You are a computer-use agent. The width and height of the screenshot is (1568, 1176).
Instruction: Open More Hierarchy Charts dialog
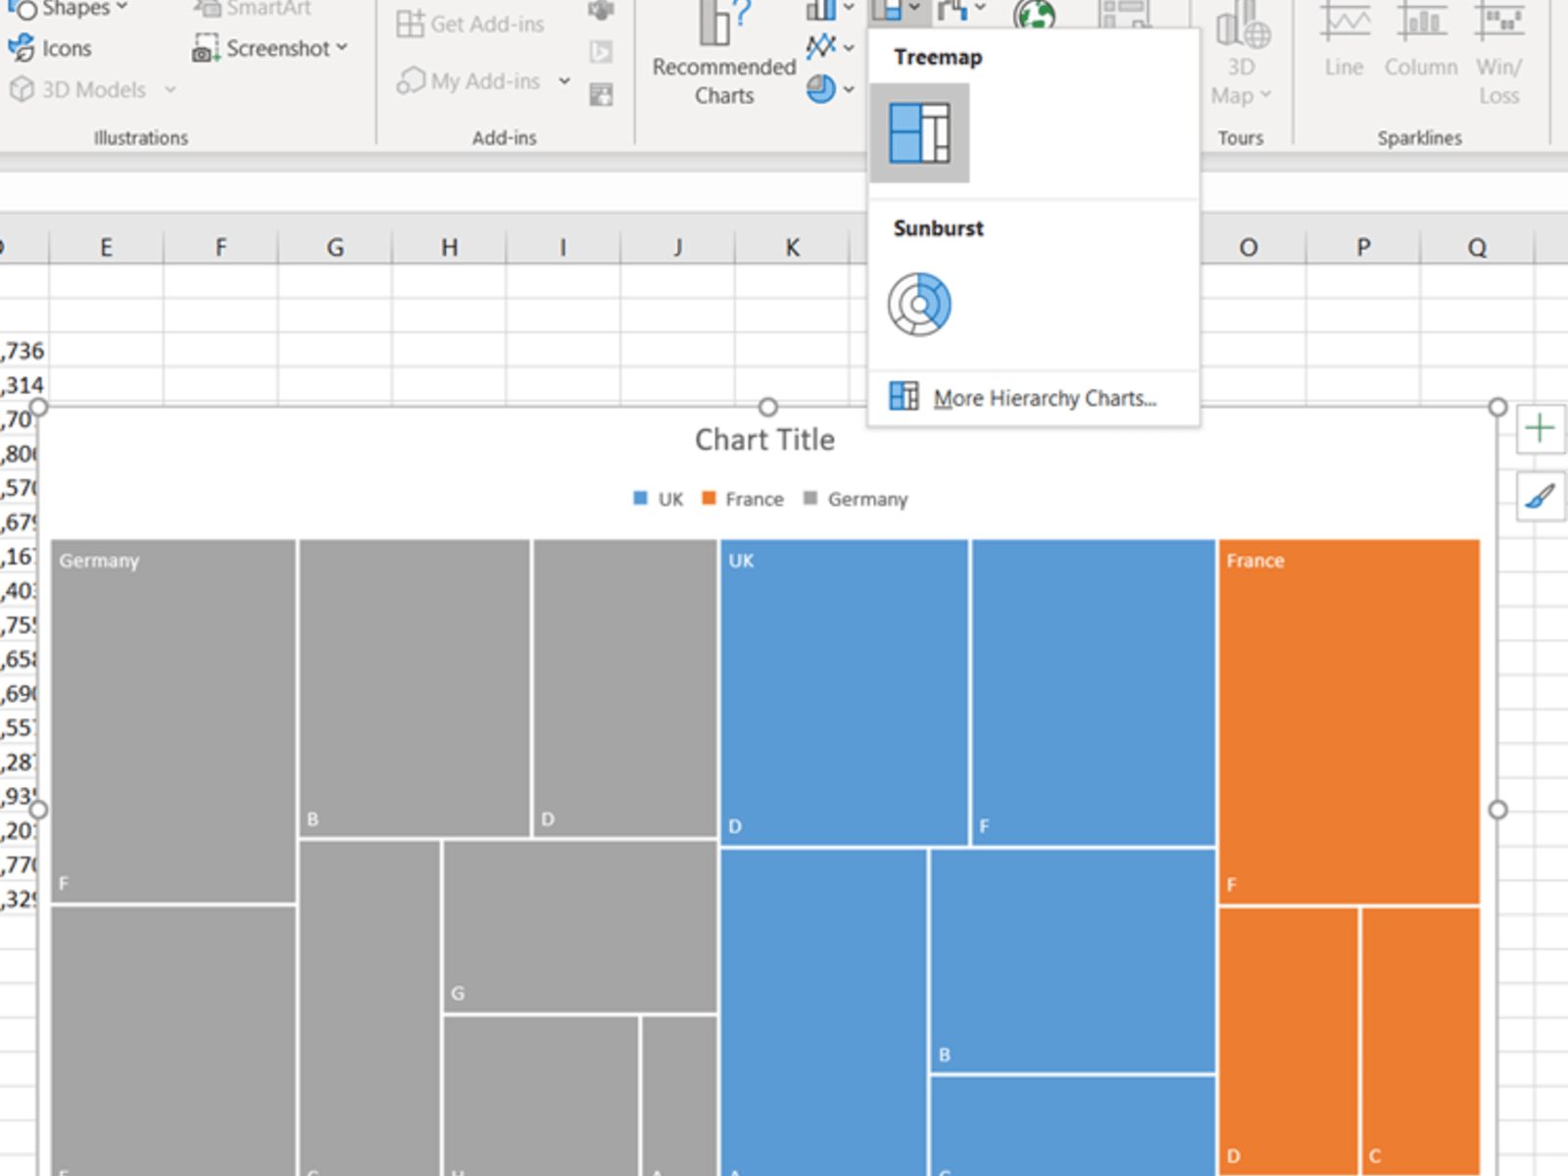coord(1044,398)
